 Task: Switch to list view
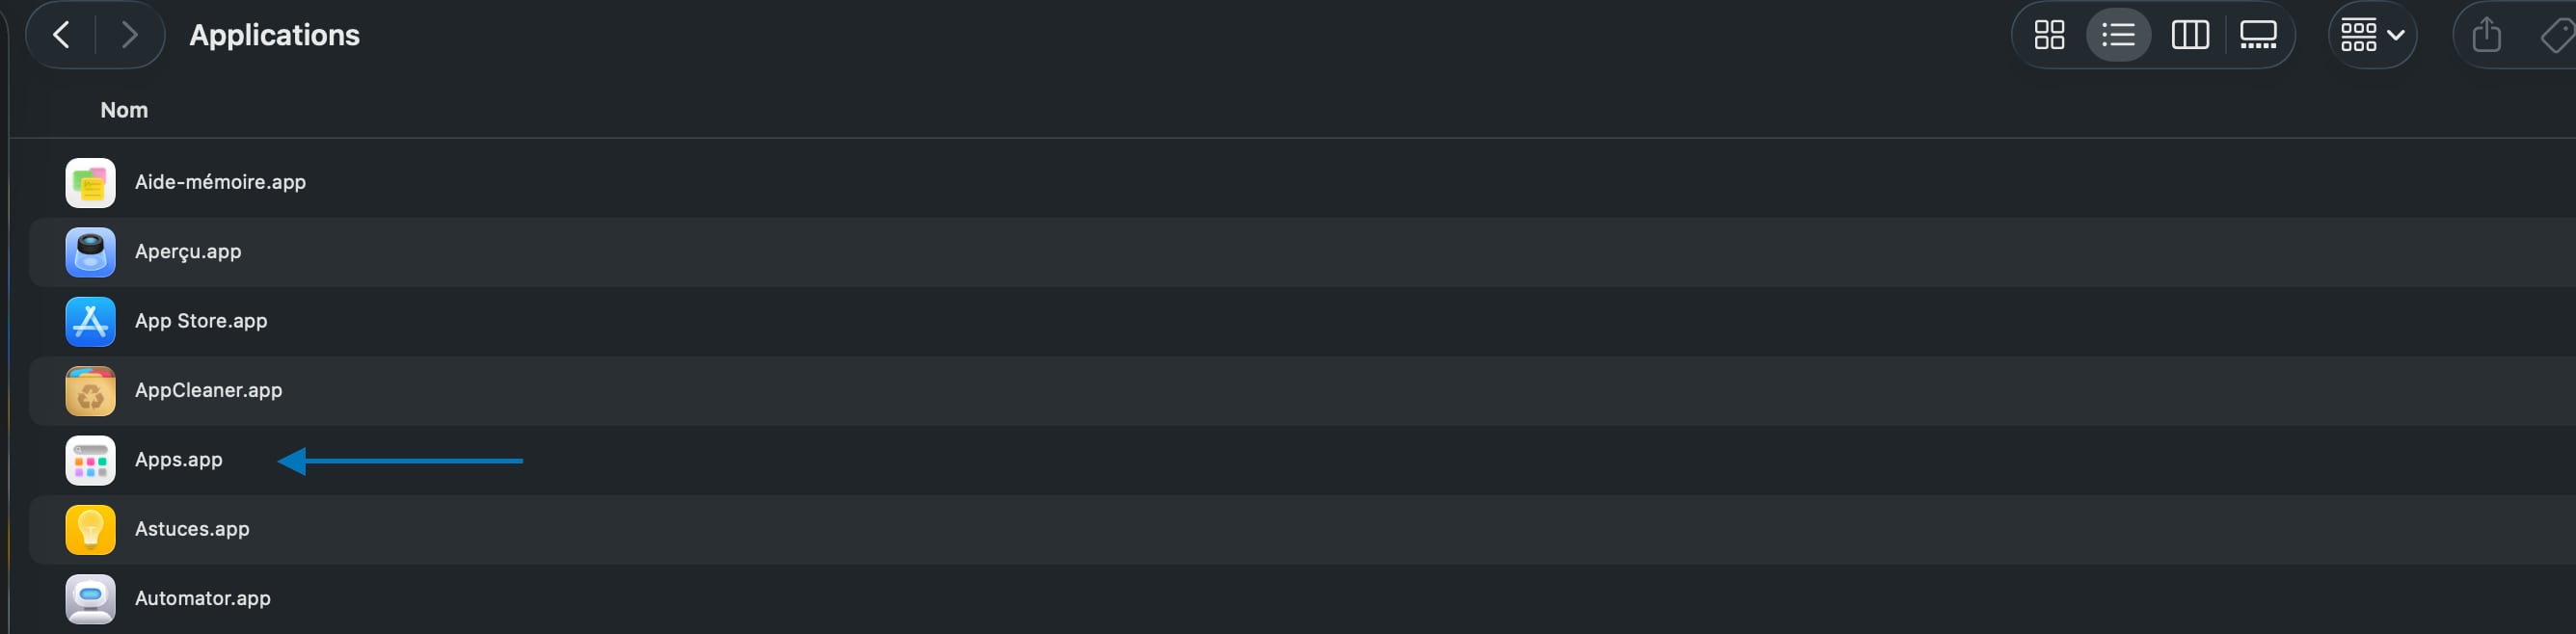(2118, 36)
